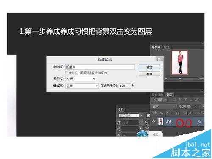Click the Navigator zoom slider handle
Screen dimensions: 212x159
(180, 78)
